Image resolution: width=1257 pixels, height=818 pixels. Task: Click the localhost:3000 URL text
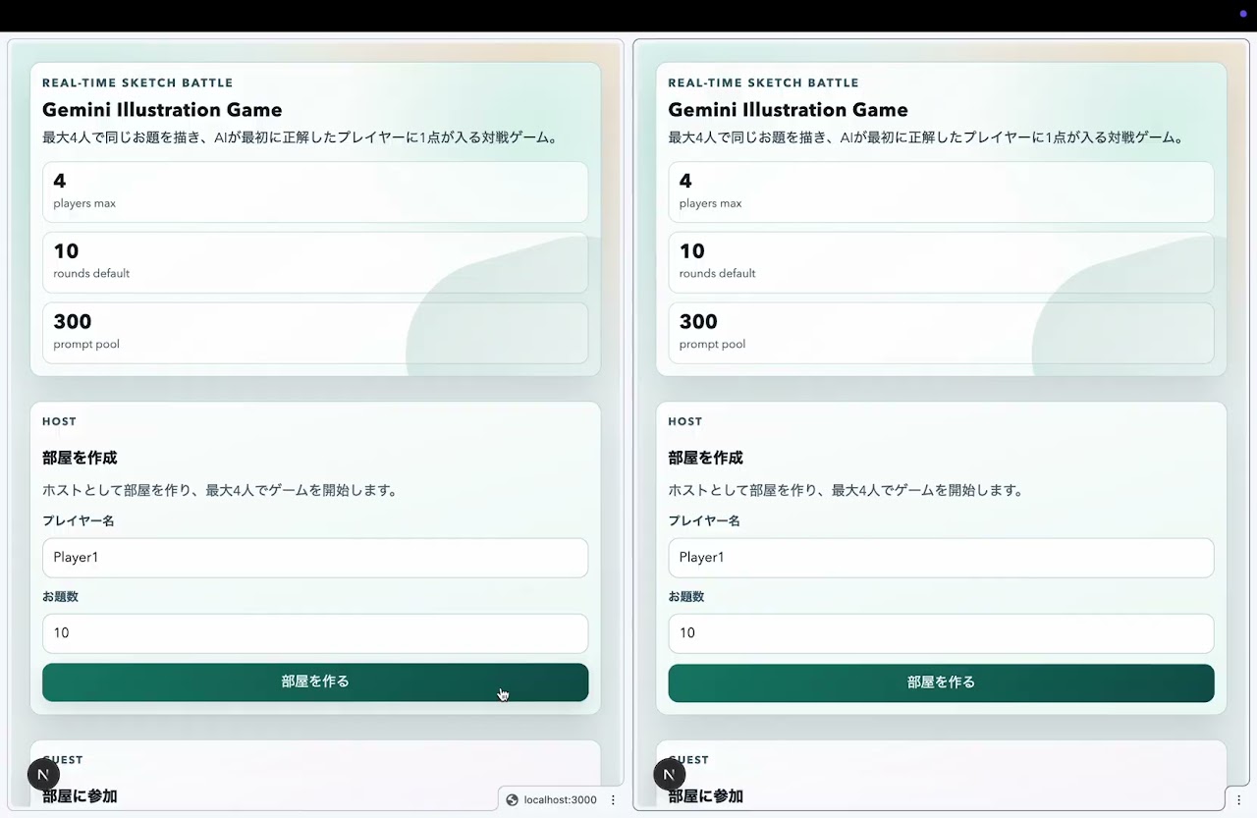[561, 799]
